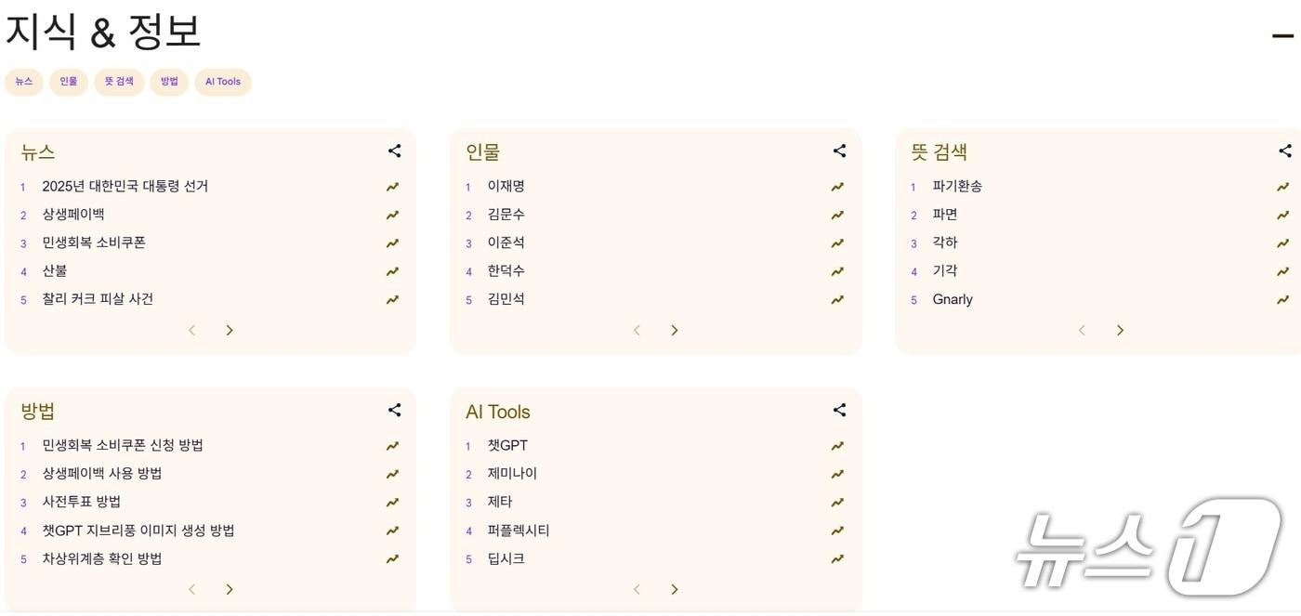Open next page of AI Tools rankings
This screenshot has width=1301, height=616.
coord(674,588)
